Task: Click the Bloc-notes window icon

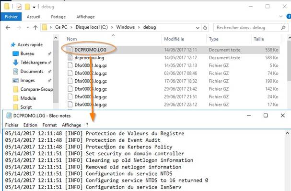Action: click(9, 116)
